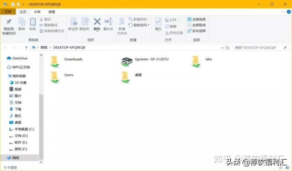Screen dimensions: 292x171
Task: Open the File (文件) tab
Action: pos(8,12)
